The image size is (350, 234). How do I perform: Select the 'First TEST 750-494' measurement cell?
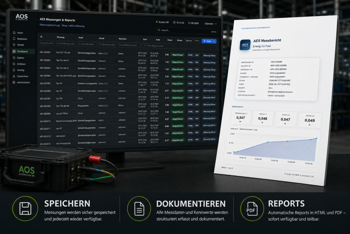(x=63, y=52)
